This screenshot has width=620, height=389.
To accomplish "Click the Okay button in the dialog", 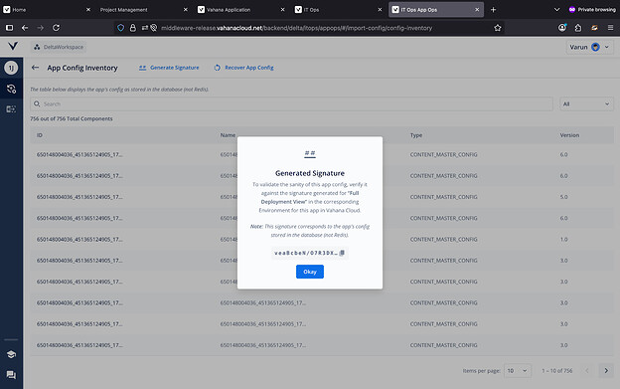I will 310,272.
